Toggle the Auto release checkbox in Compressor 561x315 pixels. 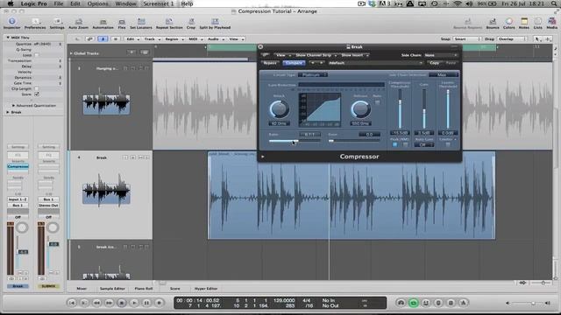click(377, 102)
